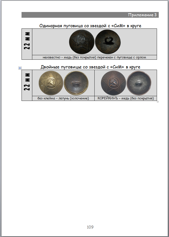The height and width of the screenshot is (237, 169).
Task: Click caption "без клейма – латунь (золочение)"
Action: (x=63, y=98)
